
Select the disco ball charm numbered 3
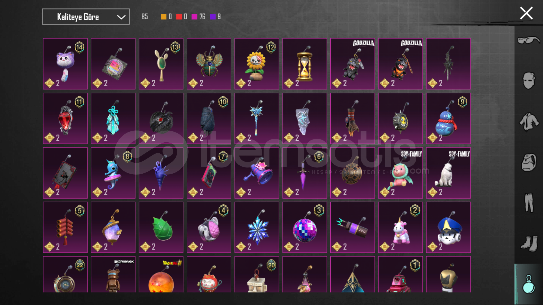tap(305, 227)
